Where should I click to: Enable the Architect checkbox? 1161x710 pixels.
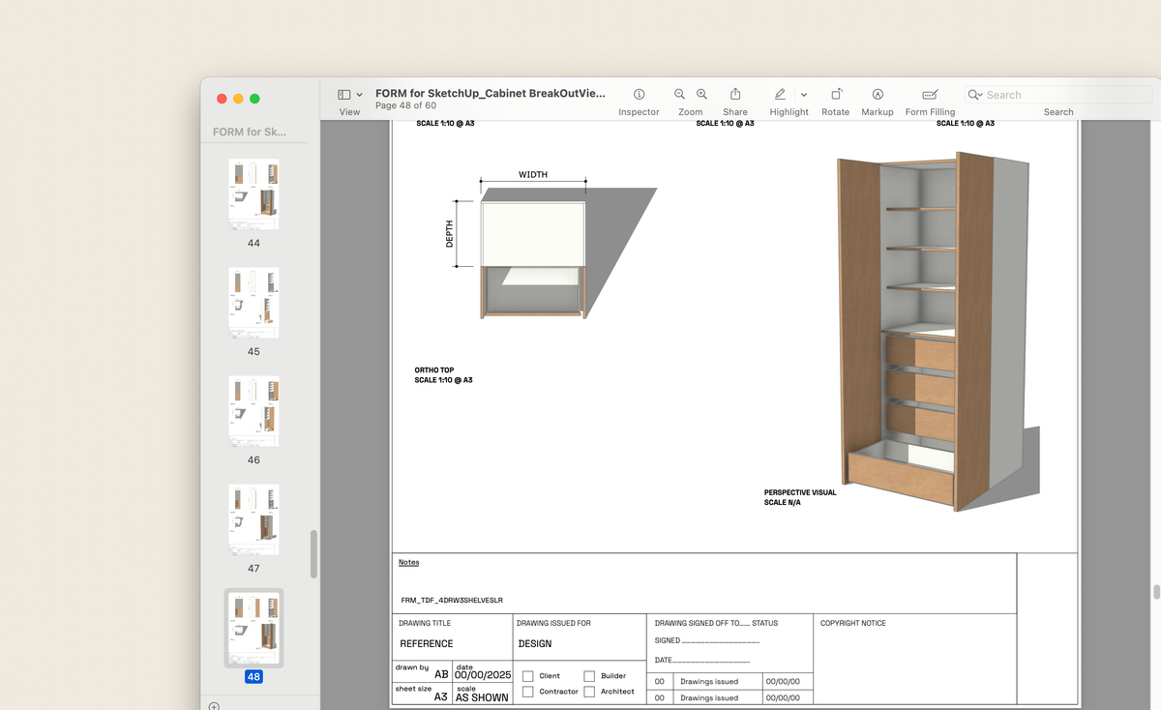click(589, 692)
